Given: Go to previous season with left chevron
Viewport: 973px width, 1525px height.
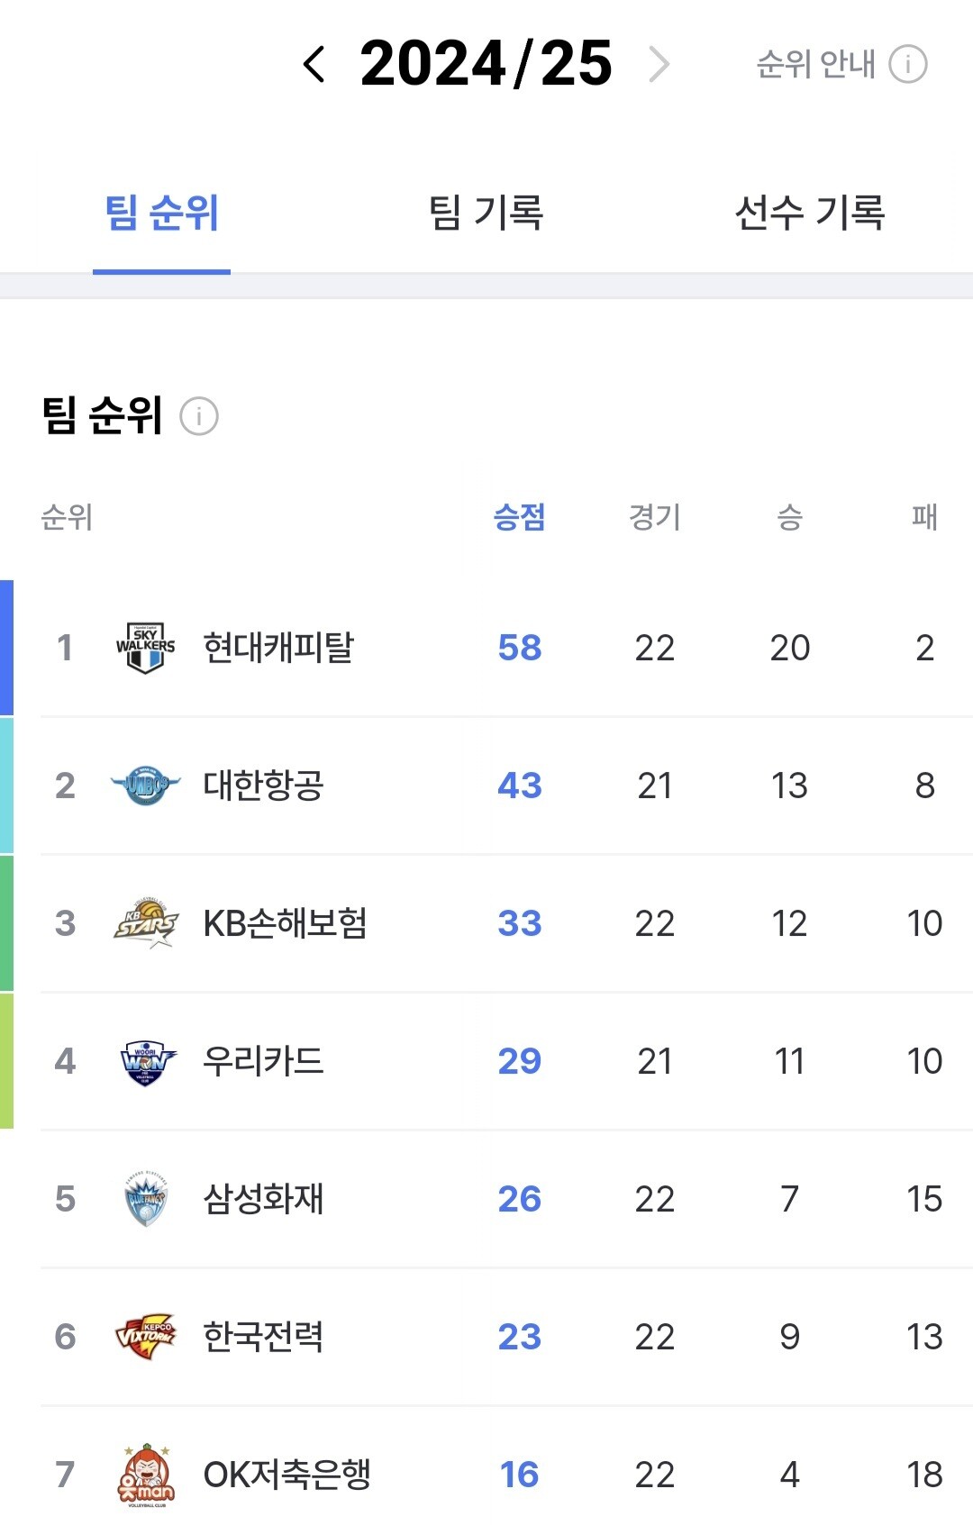Looking at the screenshot, I should coord(314,65).
